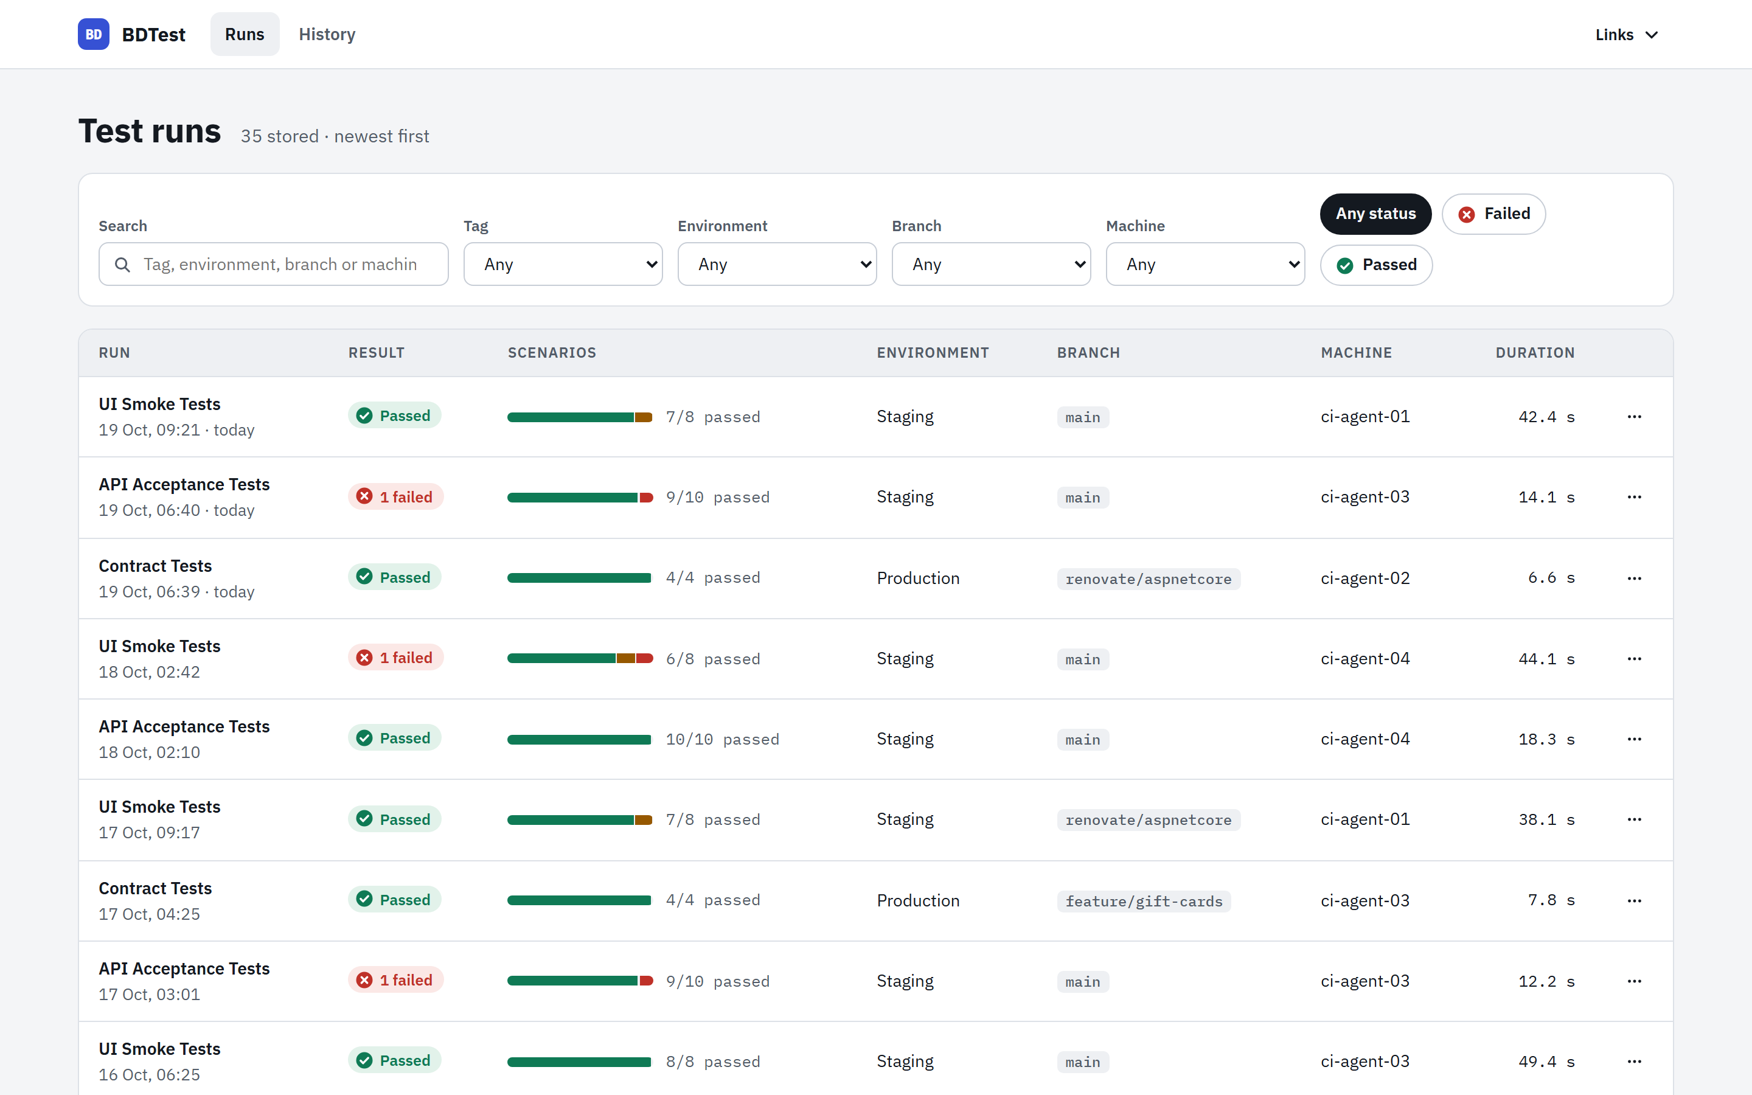Screen dimensions: 1752x1095
Task: Click the 6/8 passed progress bar
Action: tap(579, 658)
